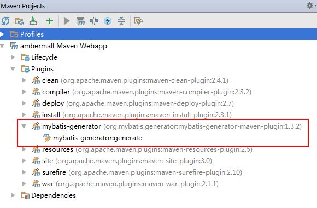Viewport: 317px width, 208px height.
Task: Collapse the Plugins node
Action: click(x=13, y=69)
